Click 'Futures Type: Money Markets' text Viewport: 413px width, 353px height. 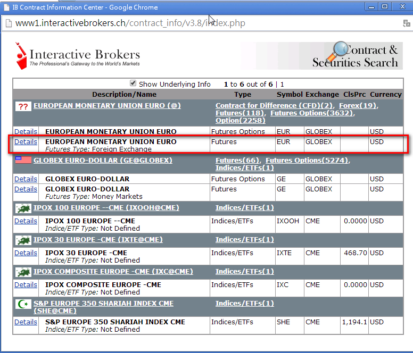(x=94, y=197)
